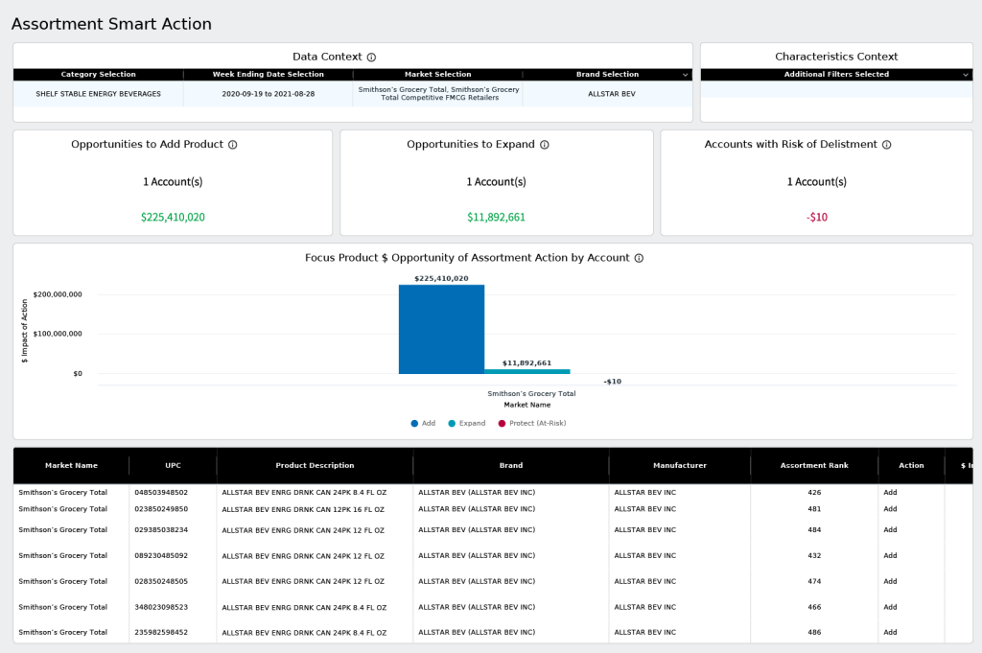Screen dimensions: 982x653
Task: Click assortment rank 426 cell
Action: pyautogui.click(x=814, y=493)
